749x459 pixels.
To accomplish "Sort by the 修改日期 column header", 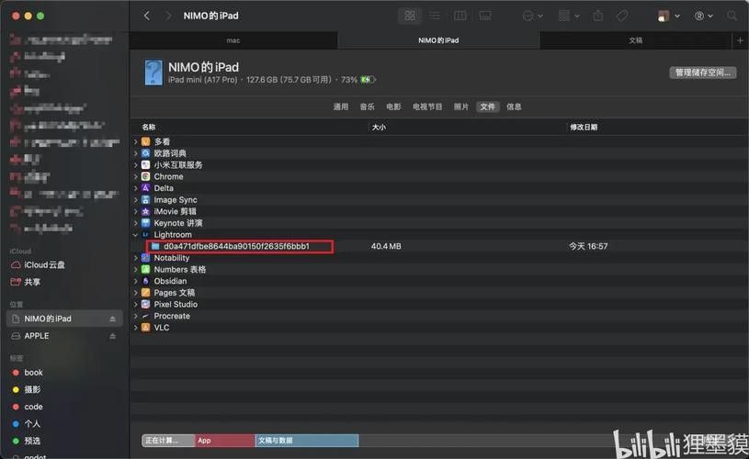I will pos(584,127).
